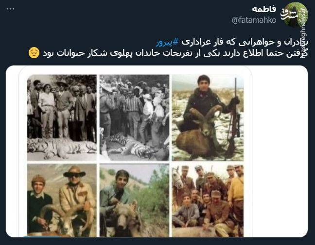Open the three-dot more options menu

(10, 9)
